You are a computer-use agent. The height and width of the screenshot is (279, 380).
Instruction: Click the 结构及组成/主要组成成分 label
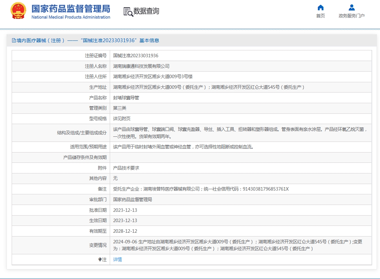point(82,133)
